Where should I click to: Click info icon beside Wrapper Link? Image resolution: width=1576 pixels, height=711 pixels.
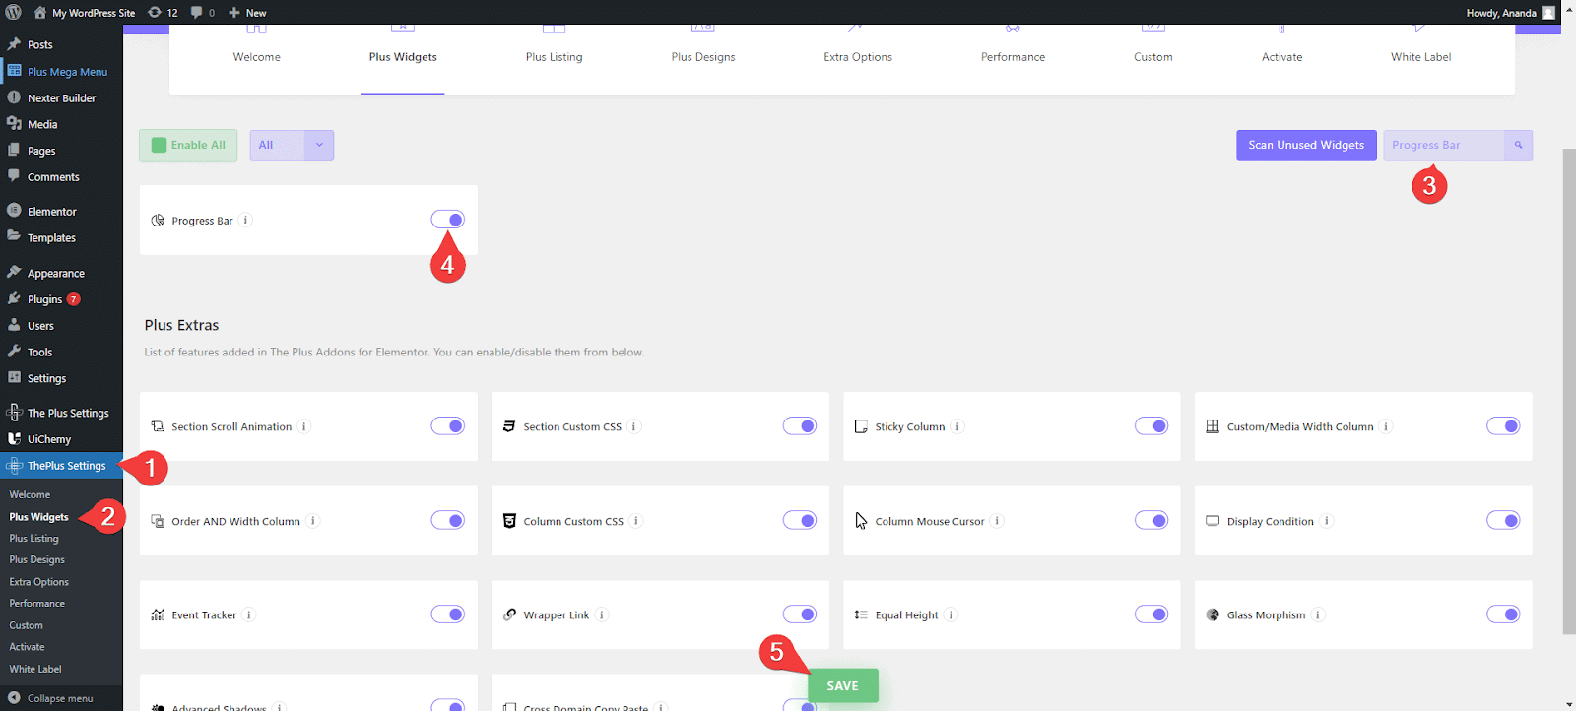[602, 615]
